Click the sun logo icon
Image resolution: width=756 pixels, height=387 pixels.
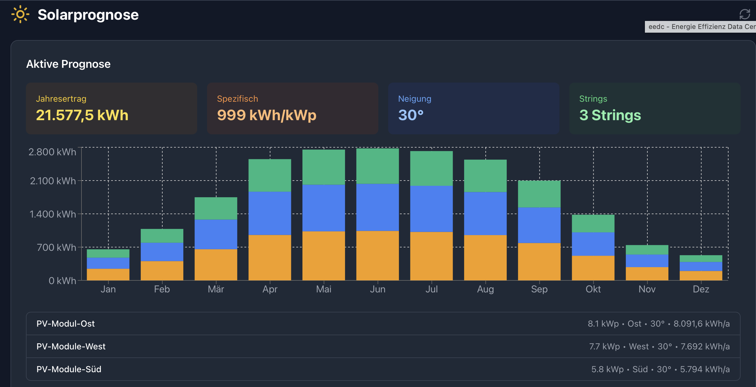[x=20, y=14]
